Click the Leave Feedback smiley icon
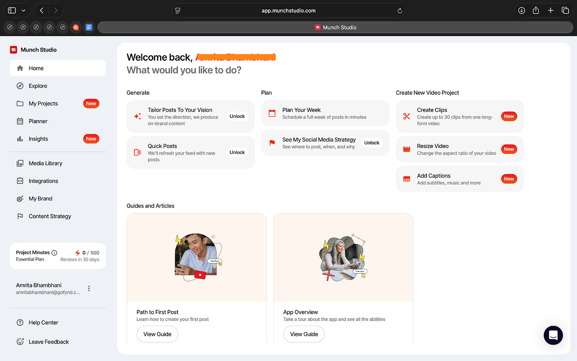 click(20, 342)
